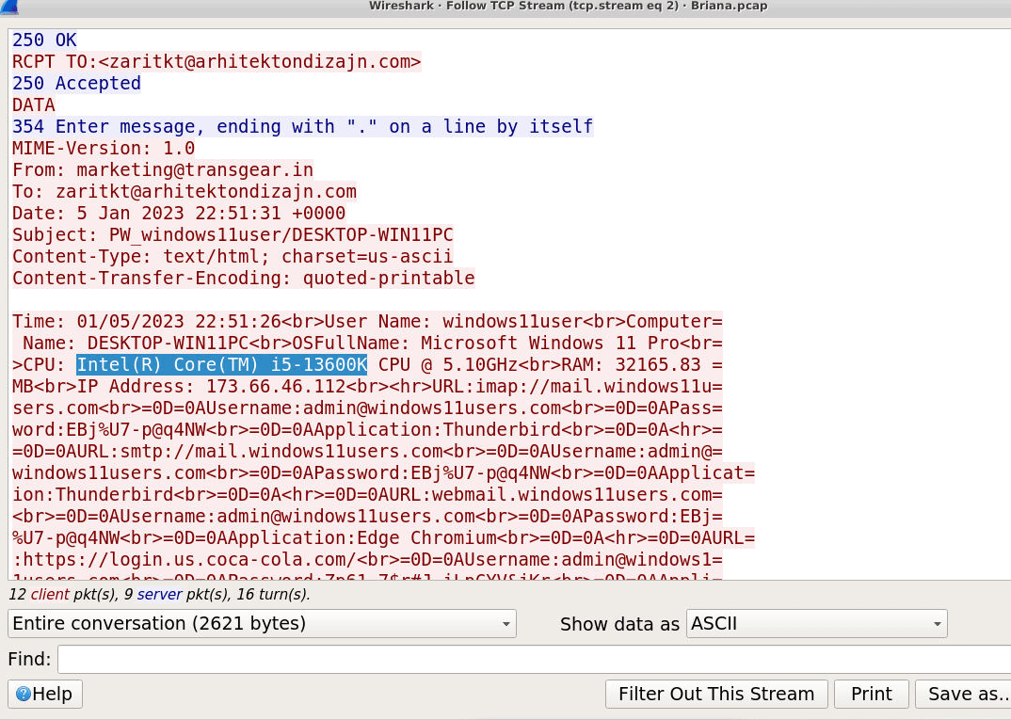
Task: Click the Find: label
Action: click(x=29, y=660)
